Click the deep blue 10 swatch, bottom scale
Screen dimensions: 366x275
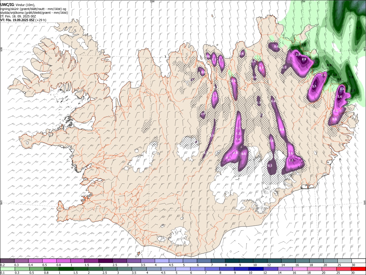pyautogui.click(x=256, y=269)
